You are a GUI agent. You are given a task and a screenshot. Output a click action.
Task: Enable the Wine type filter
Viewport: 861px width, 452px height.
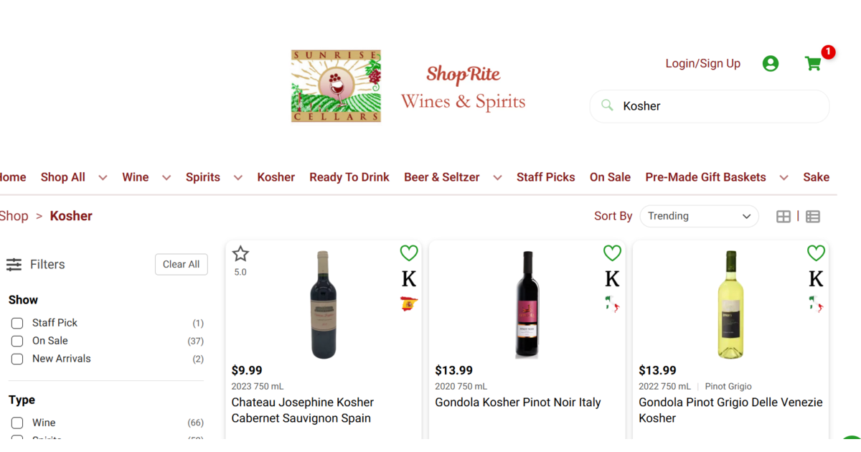point(17,423)
